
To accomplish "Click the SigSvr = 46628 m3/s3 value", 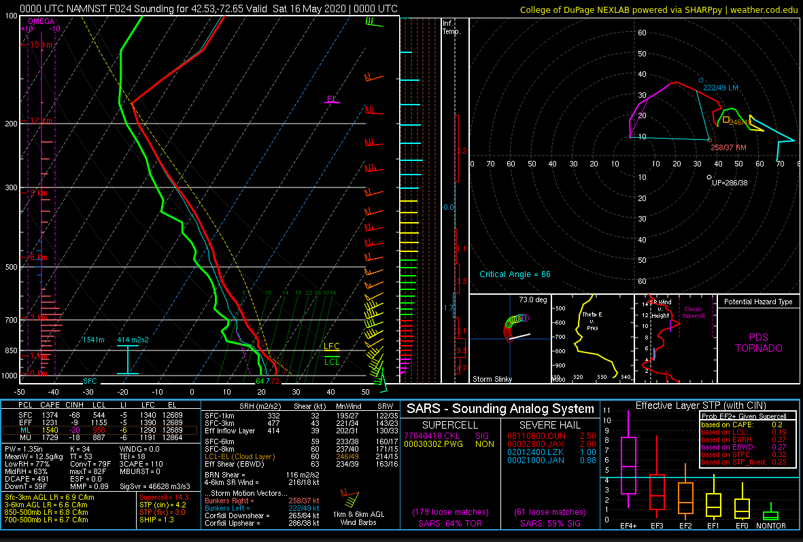I will tap(155, 487).
